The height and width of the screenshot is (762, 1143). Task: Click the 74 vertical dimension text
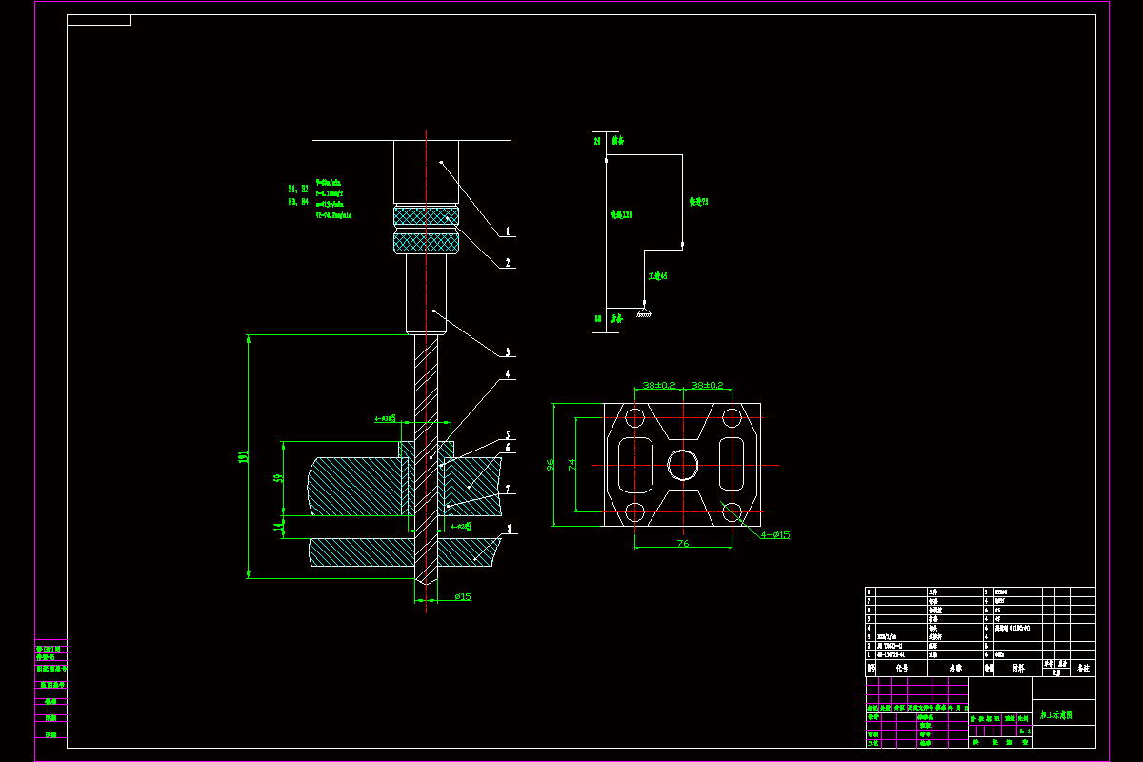click(572, 465)
